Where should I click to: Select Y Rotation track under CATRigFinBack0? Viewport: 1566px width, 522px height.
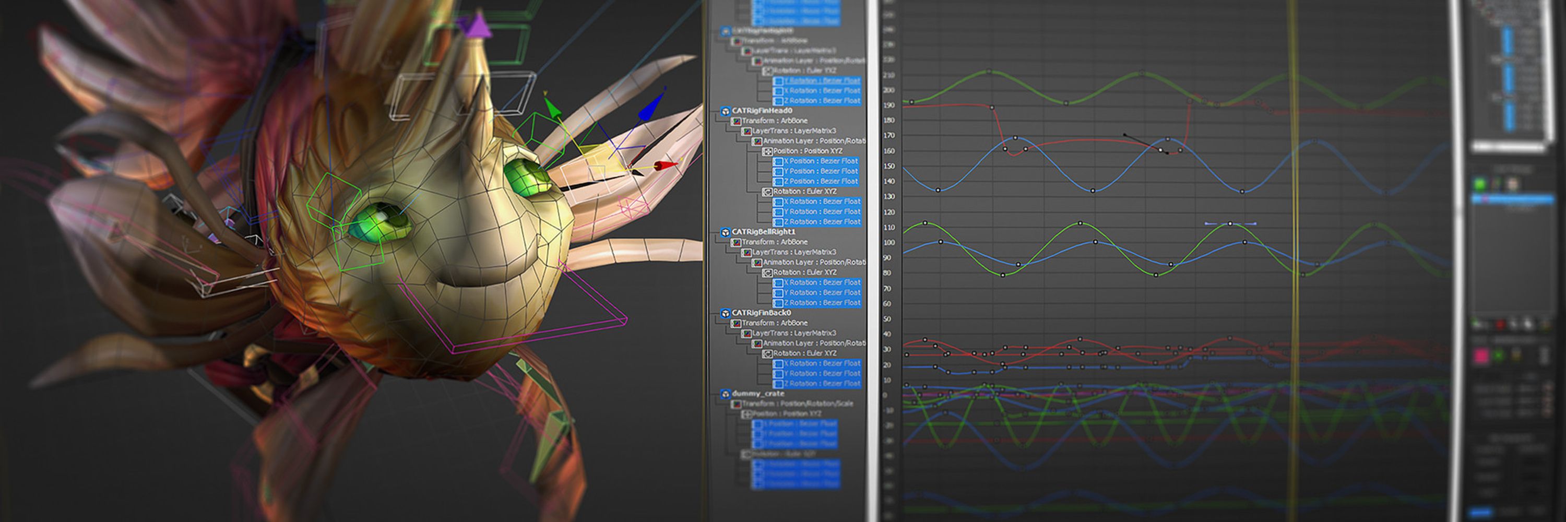point(817,374)
